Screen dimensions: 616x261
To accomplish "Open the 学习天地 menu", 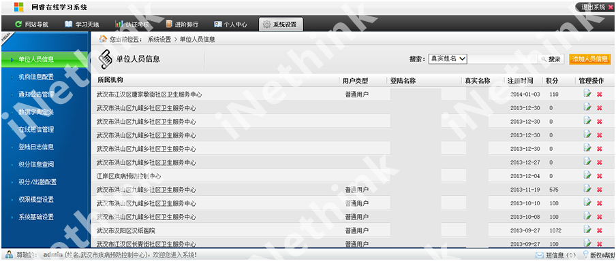I will [x=82, y=24].
